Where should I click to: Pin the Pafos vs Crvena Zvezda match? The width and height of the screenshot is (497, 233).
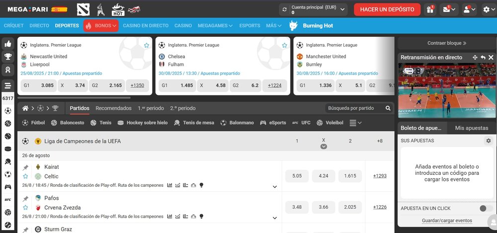25,199
